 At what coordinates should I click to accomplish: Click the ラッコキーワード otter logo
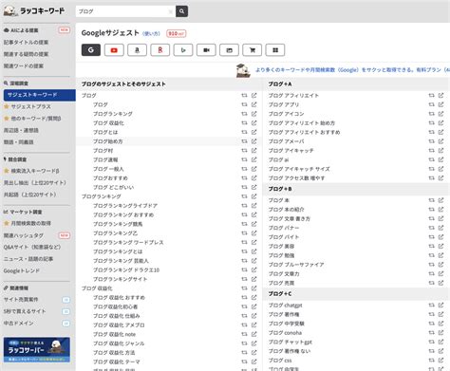(x=34, y=10)
